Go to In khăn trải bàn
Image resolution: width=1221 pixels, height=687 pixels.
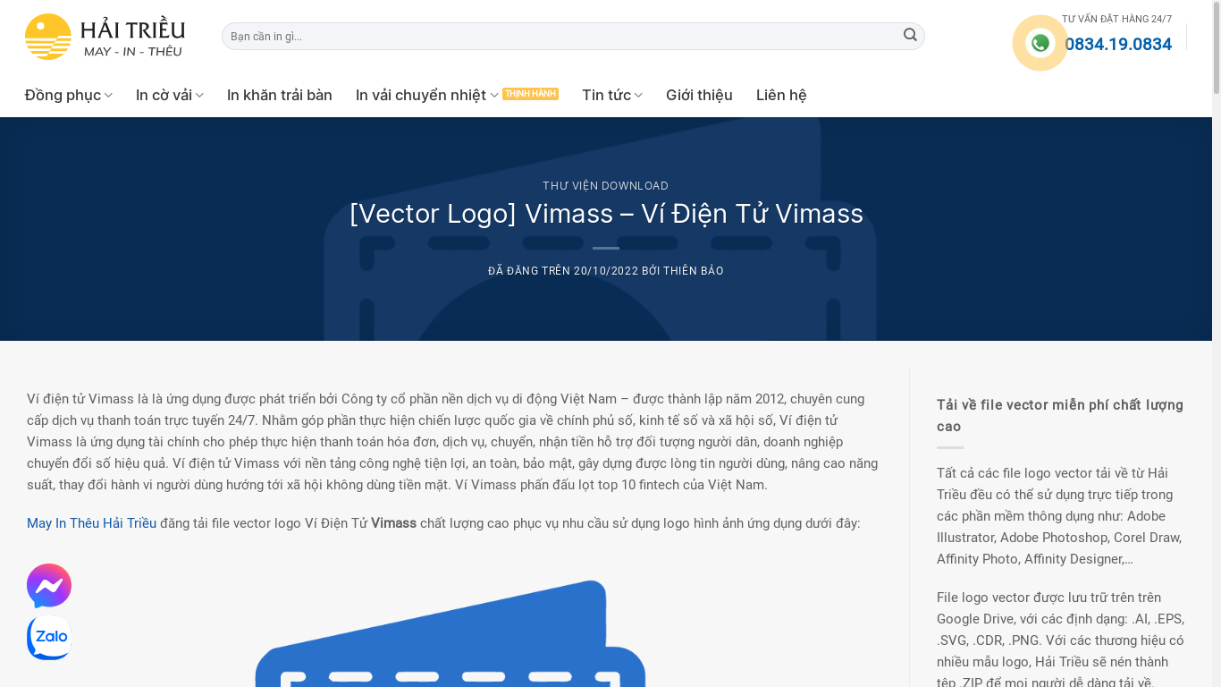coord(280,95)
